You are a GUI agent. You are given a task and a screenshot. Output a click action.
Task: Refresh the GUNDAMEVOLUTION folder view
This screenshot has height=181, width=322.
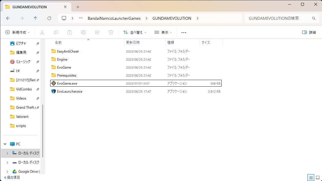[x=49, y=18]
